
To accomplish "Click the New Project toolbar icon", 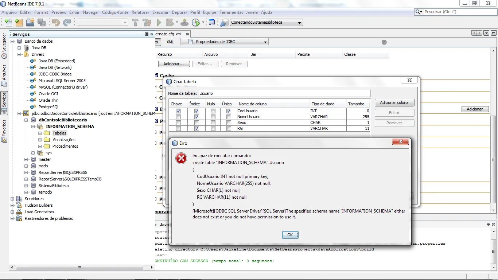I will 19,23.
